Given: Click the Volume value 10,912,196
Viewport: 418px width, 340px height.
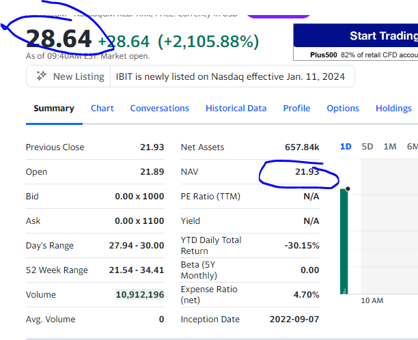Looking at the screenshot, I should pyautogui.click(x=140, y=294).
